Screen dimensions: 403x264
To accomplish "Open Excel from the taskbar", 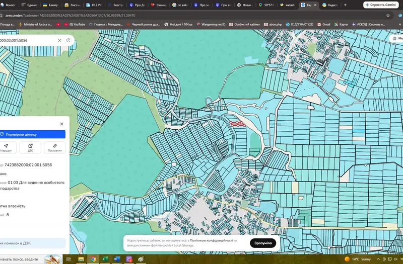I will coord(105,259).
